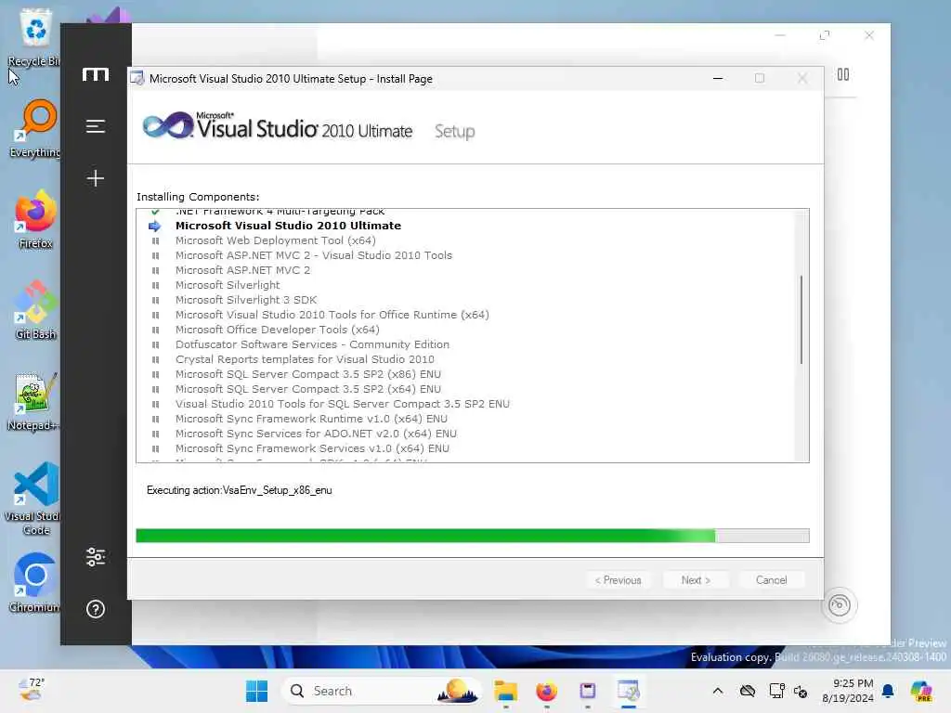The image size is (951, 713).
Task: Open Firefox on the taskbar
Action: (x=546, y=691)
